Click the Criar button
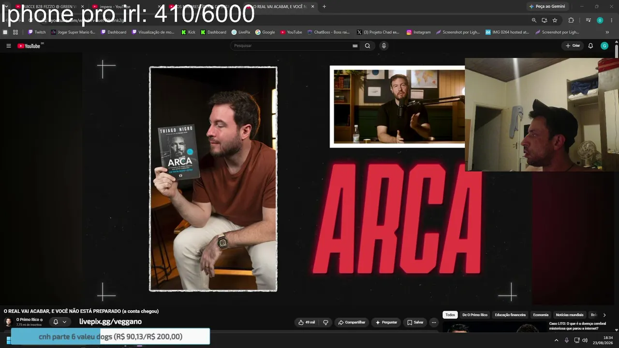 tap(573, 46)
